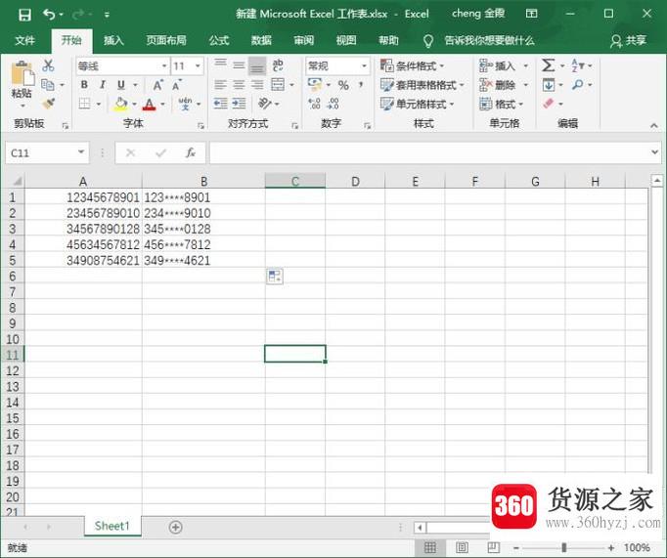Image resolution: width=667 pixels, height=558 pixels.
Task: Collapse the ribbon with arrow
Action: pyautogui.click(x=654, y=126)
